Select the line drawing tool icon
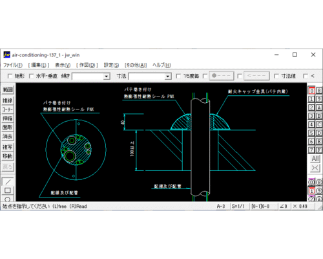Screen dimensions: 323x259 coord(8,182)
